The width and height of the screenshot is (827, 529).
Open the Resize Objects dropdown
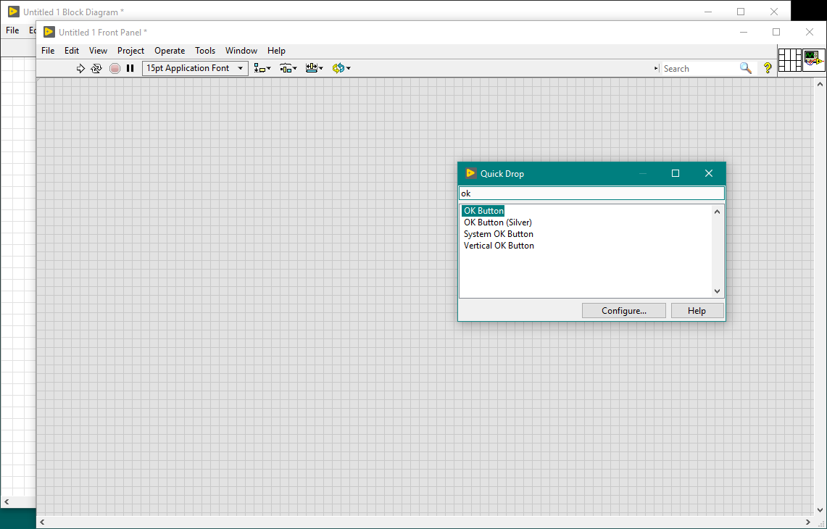pos(314,68)
